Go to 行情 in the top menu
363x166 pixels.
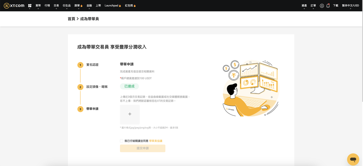(x=47, y=6)
